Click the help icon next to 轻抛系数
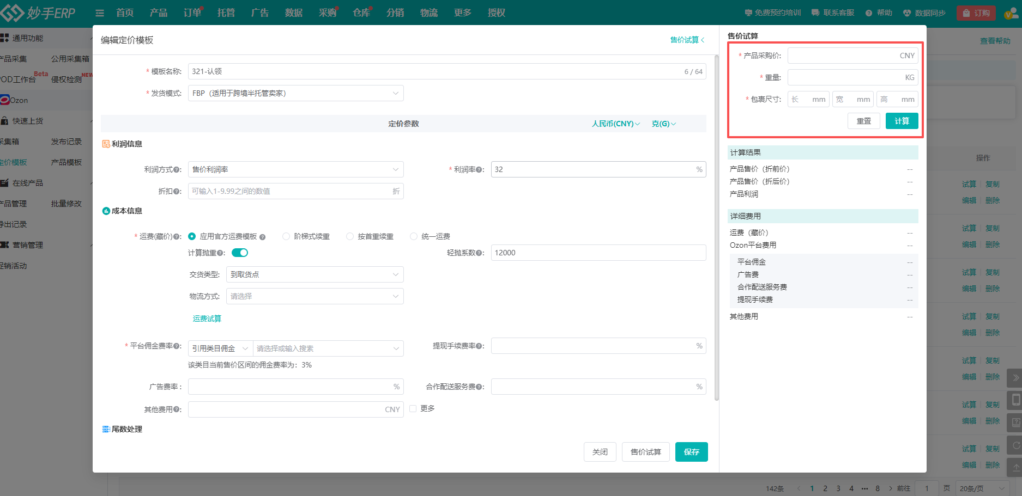The image size is (1022, 496). pyautogui.click(x=480, y=253)
